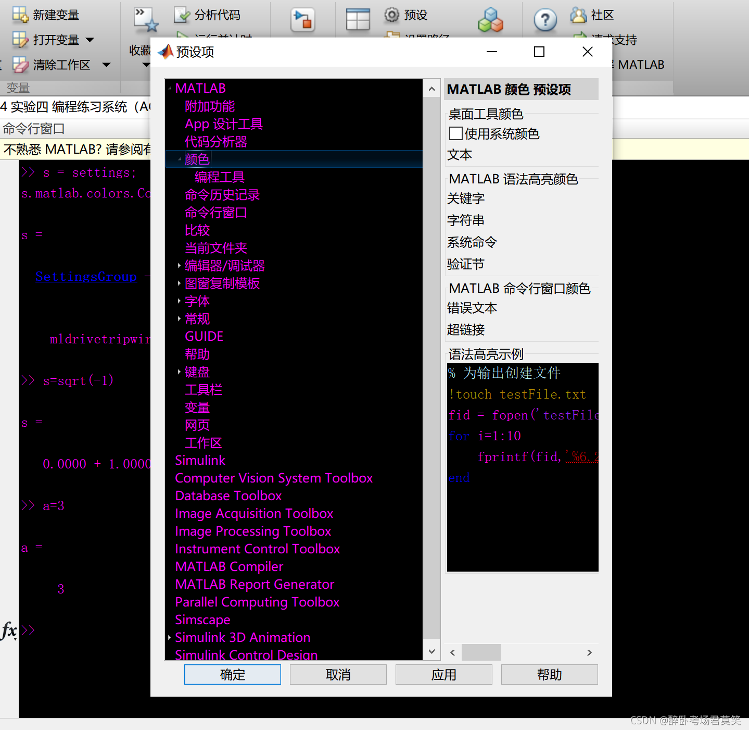The height and width of the screenshot is (730, 749).
Task: Select Programming Tools (编程工具) tree item
Action: [220, 177]
